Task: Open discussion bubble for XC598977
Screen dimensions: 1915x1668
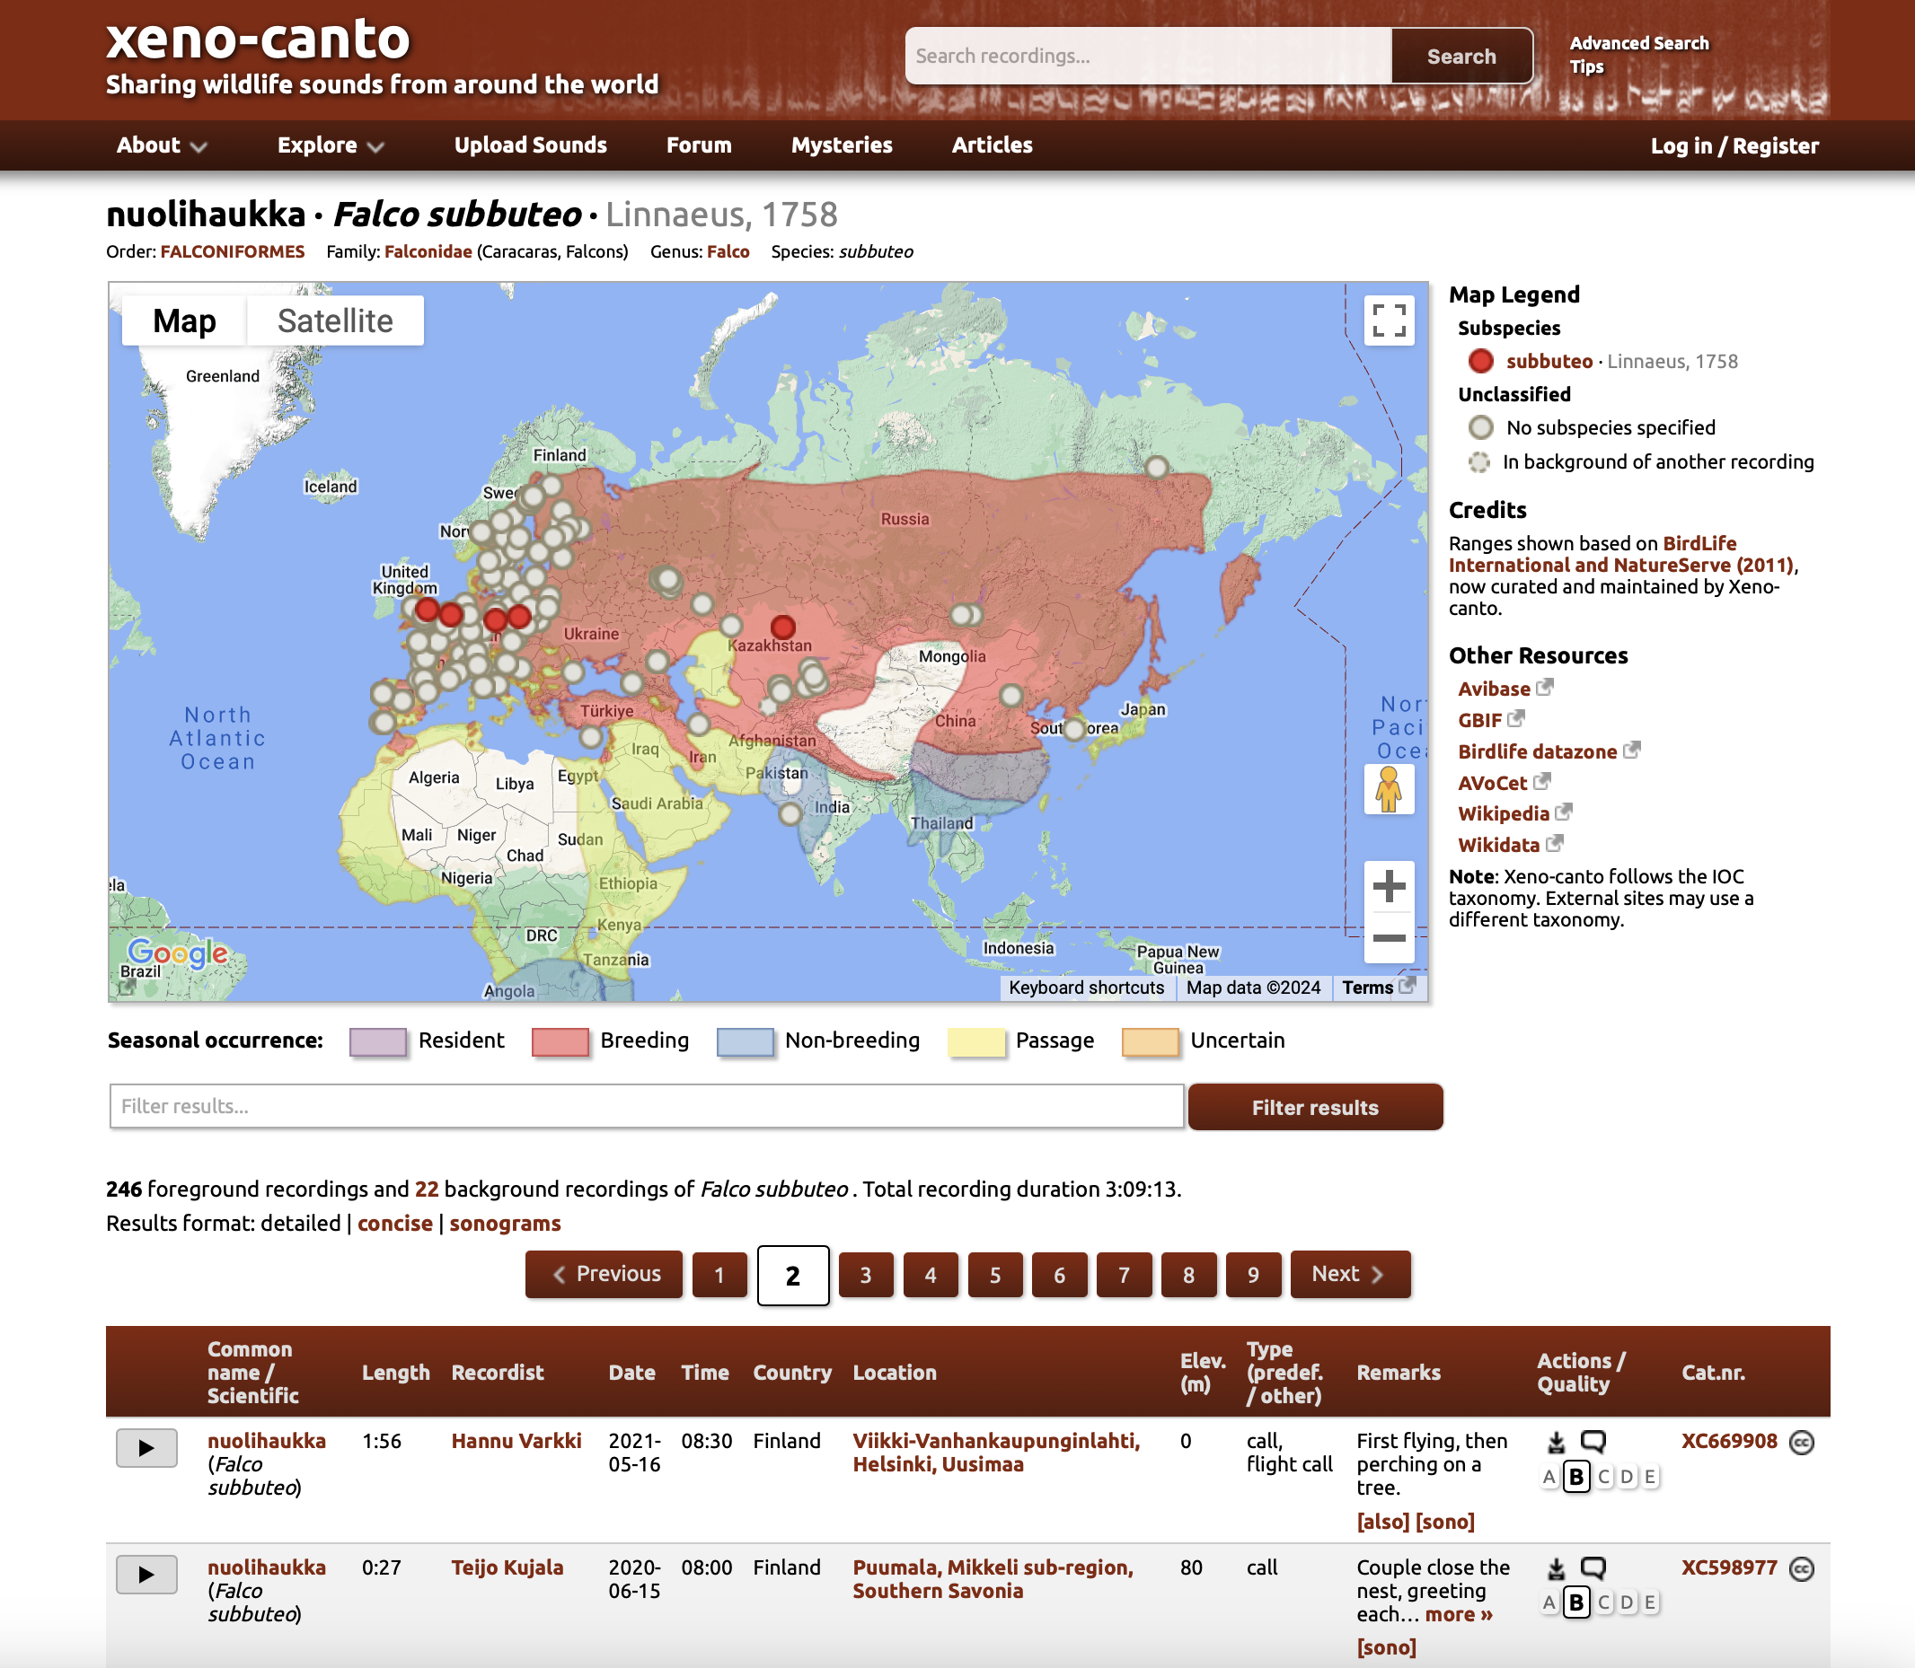Action: [1593, 1567]
